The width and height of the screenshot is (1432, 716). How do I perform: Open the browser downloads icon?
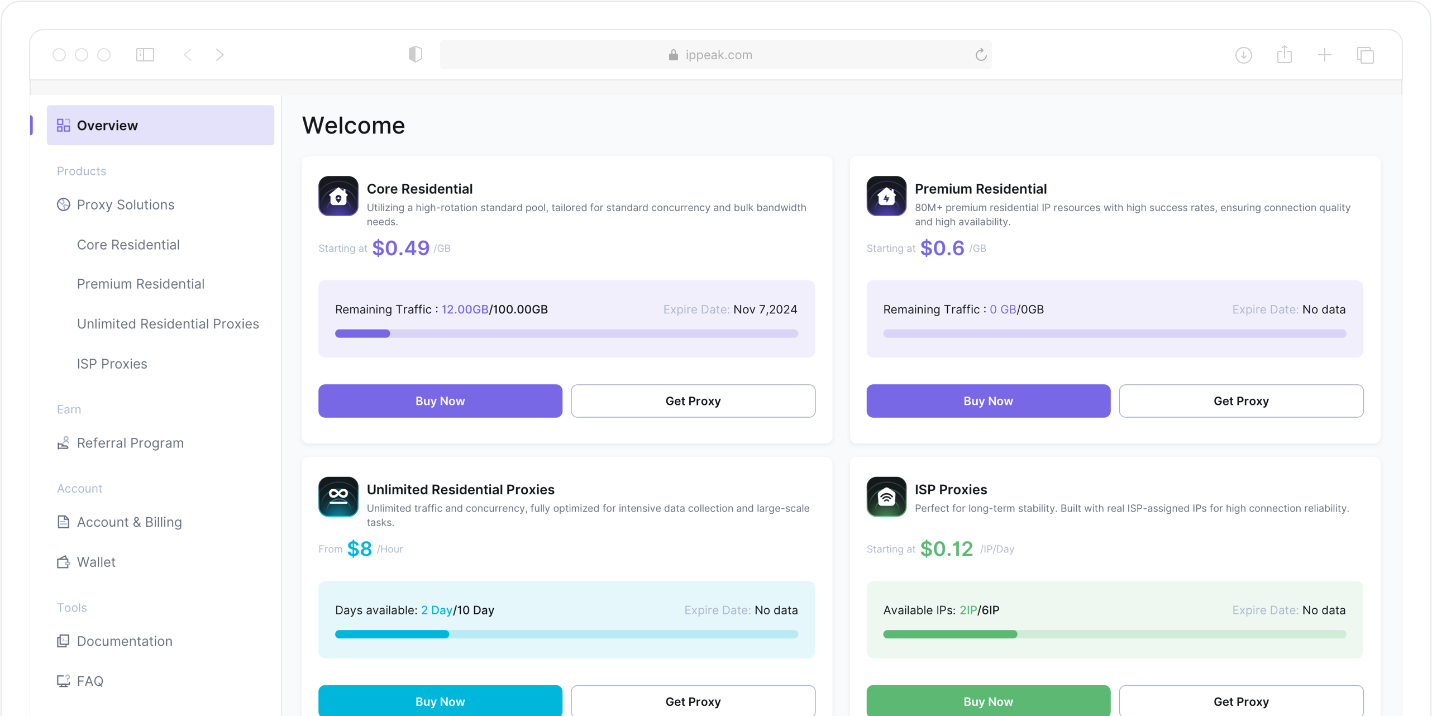pos(1243,55)
